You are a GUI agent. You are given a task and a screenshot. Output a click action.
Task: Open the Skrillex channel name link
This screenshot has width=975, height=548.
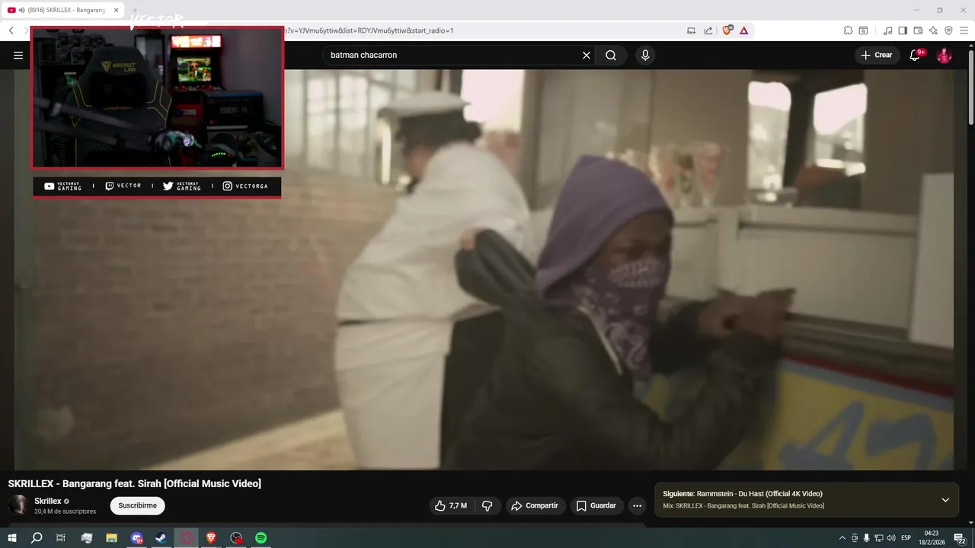click(48, 501)
